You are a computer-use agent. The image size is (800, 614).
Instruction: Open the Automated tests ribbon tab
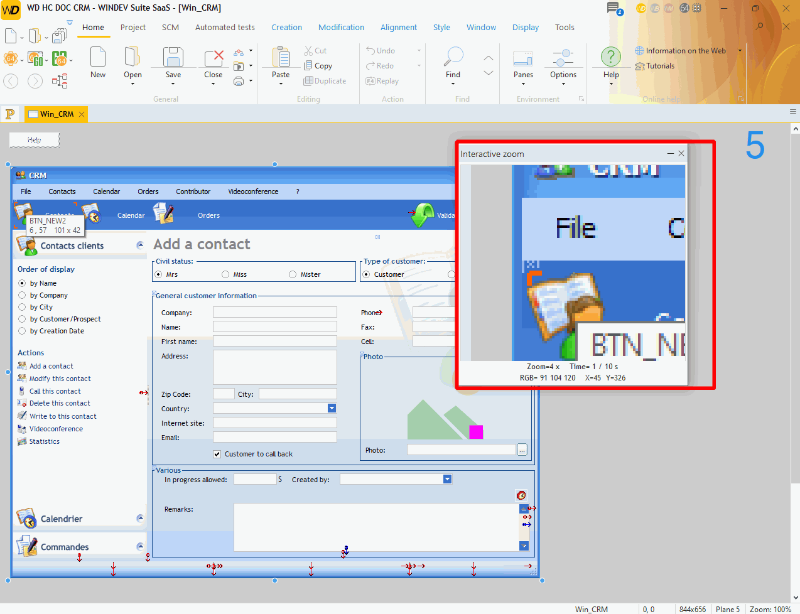click(x=225, y=27)
